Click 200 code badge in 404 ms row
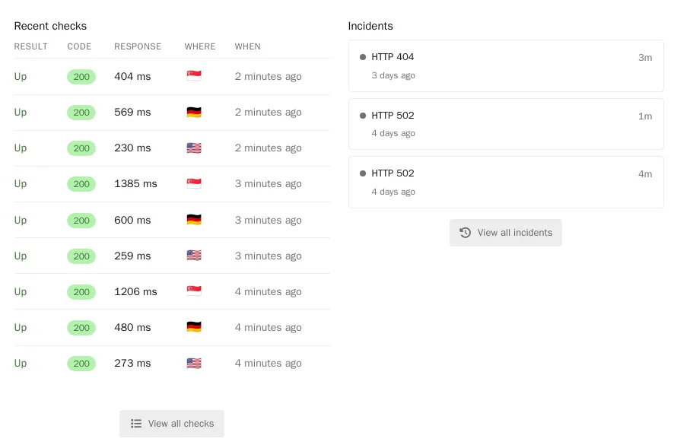This screenshot has height=445, width=677. (81, 77)
